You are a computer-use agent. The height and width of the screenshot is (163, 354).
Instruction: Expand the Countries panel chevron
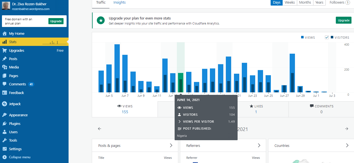click(347, 145)
